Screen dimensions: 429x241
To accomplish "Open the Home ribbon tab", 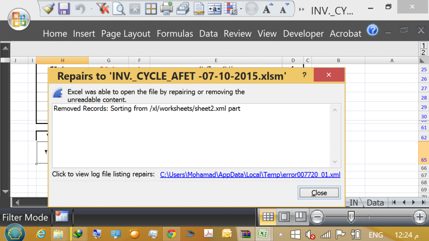I will (55, 33).
